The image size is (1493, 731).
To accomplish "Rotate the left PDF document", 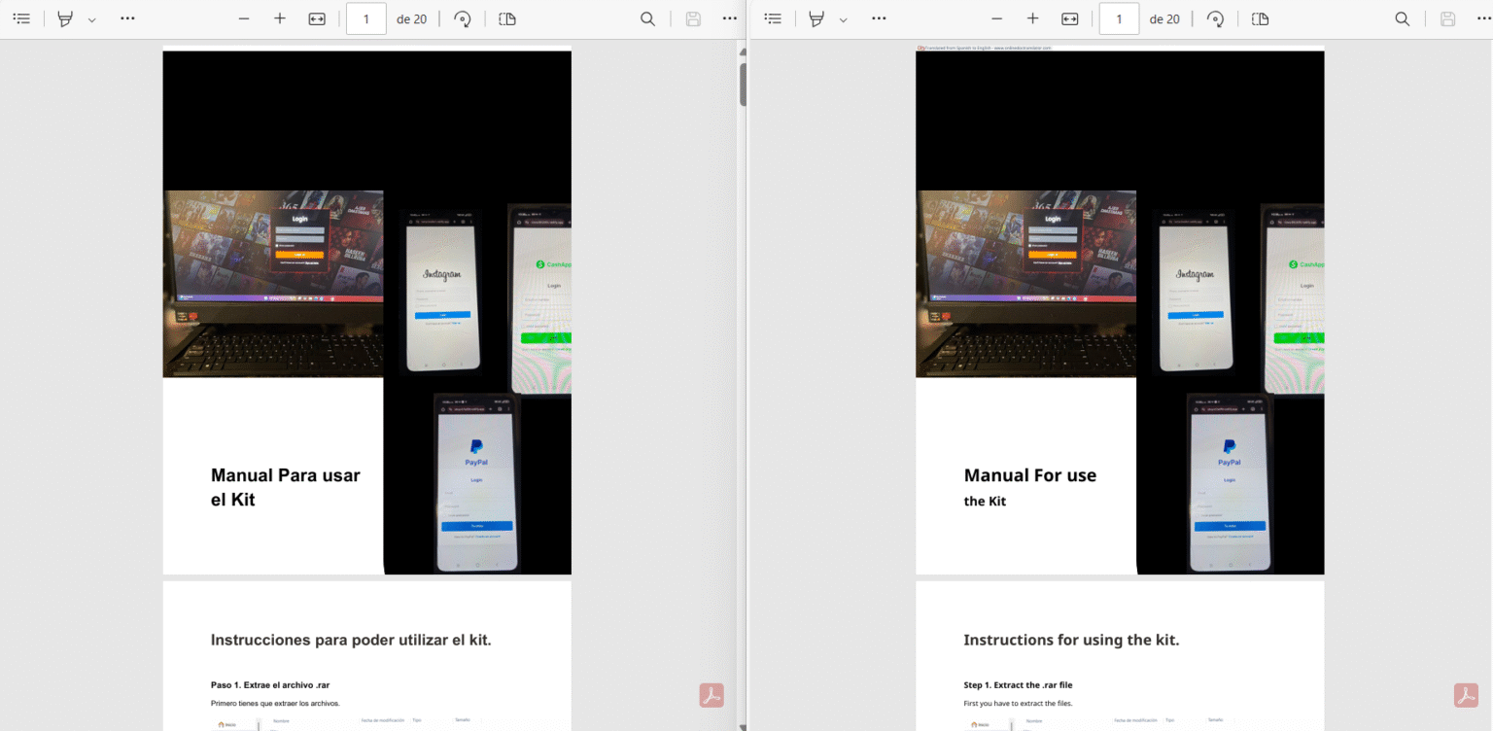I will coord(463,18).
